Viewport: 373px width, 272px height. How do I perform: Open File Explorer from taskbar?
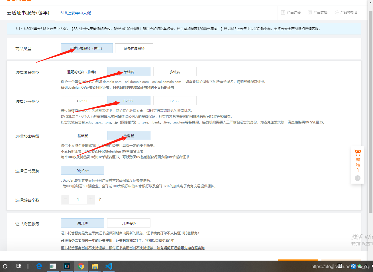(x=95, y=266)
